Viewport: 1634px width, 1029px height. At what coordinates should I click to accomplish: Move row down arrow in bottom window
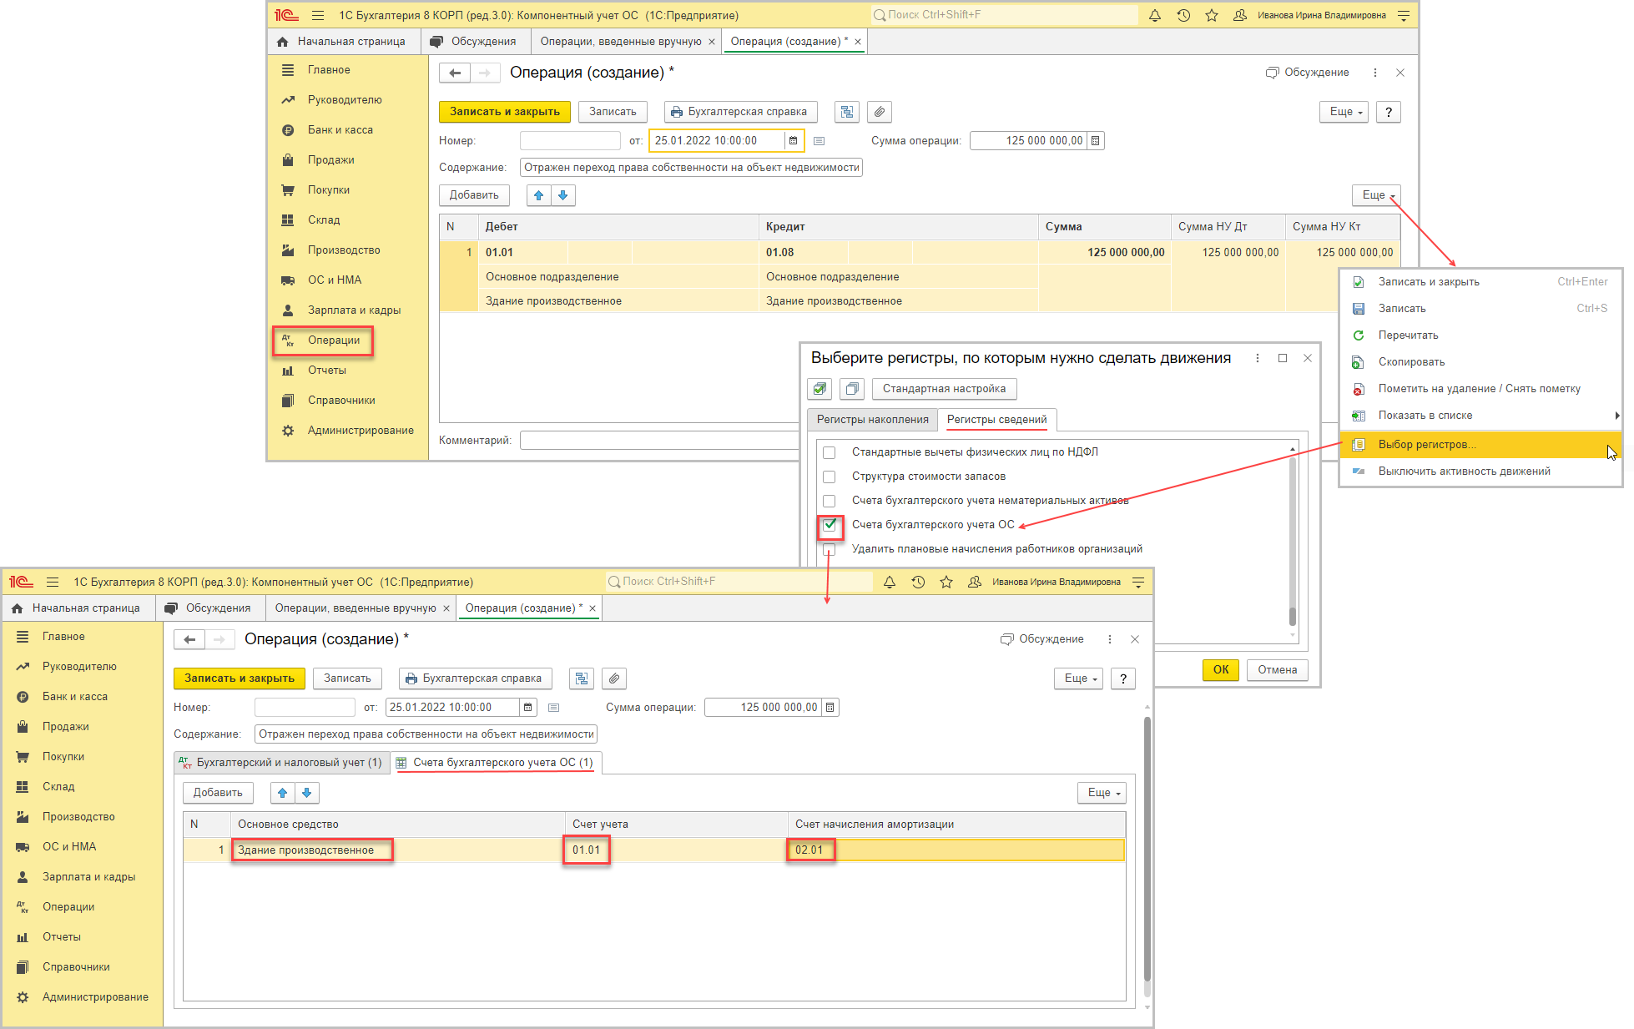point(307,793)
